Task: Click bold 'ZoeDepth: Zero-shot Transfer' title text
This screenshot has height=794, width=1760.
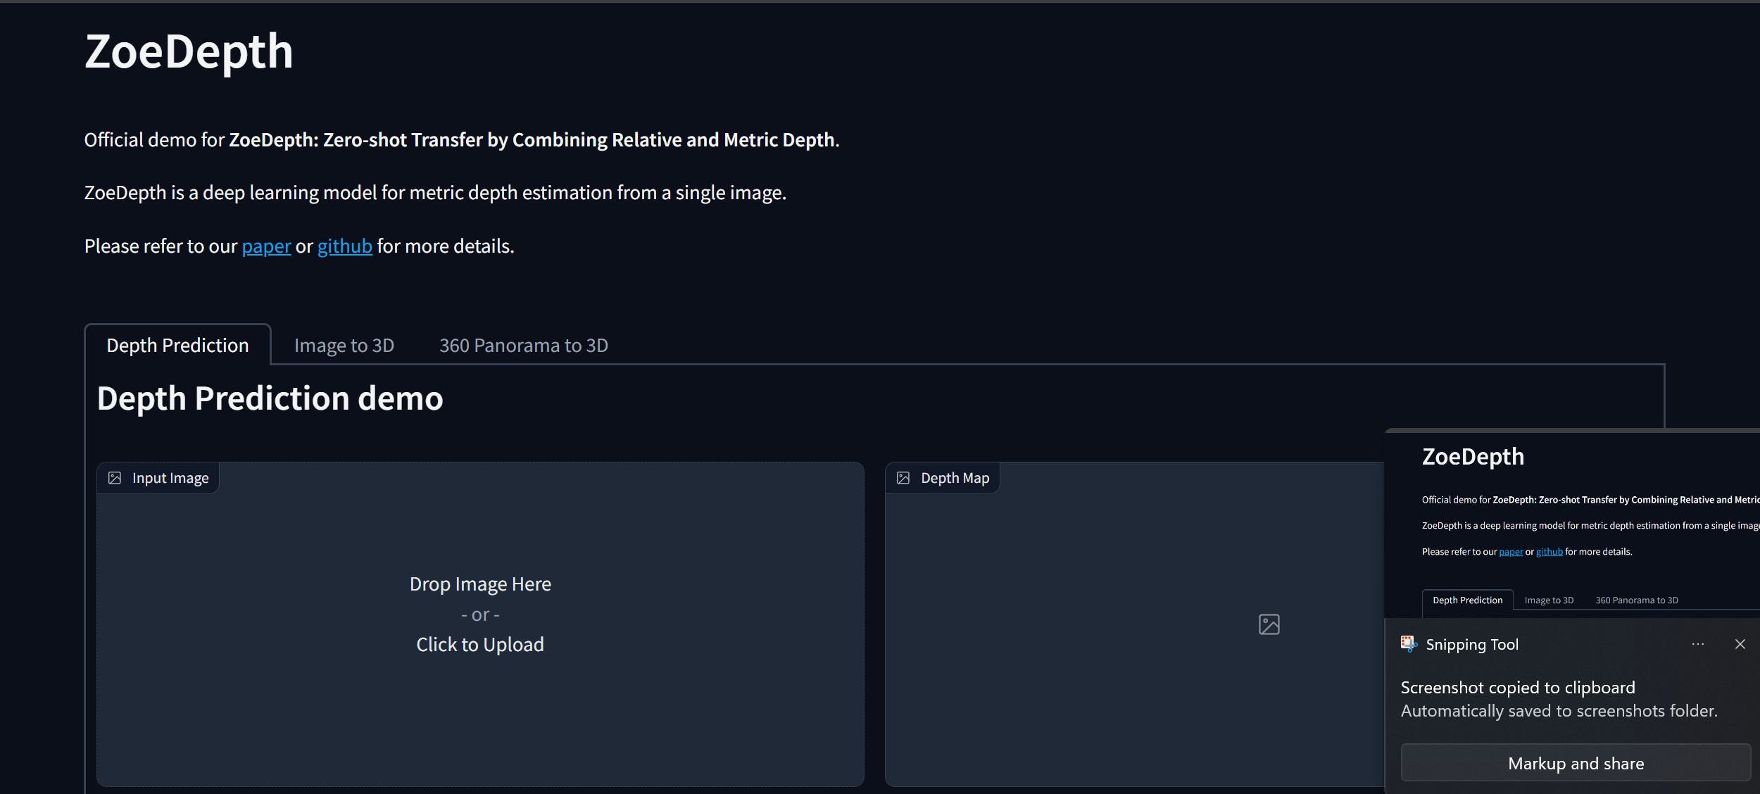Action: coord(533,140)
